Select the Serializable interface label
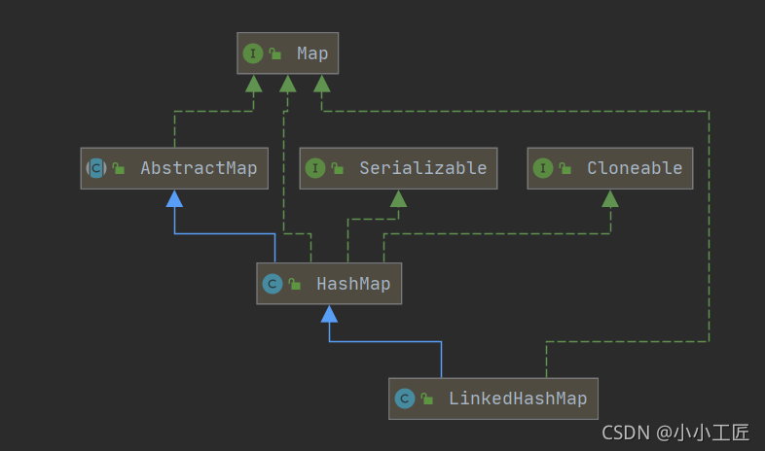The image size is (765, 451). 422,168
